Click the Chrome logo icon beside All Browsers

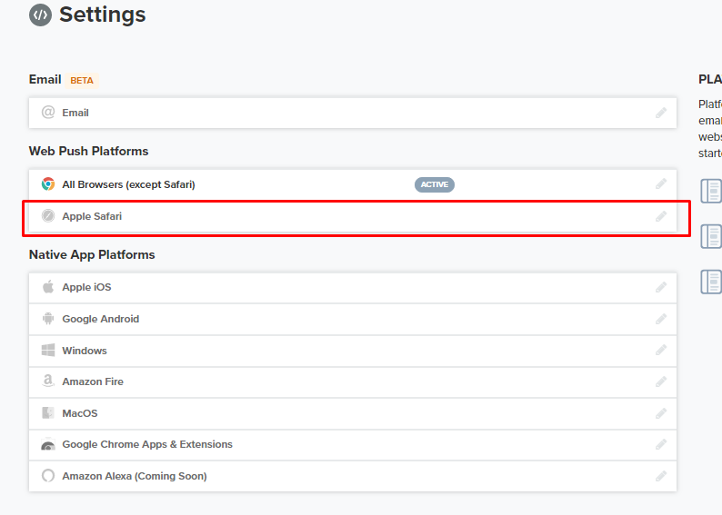[x=48, y=184]
